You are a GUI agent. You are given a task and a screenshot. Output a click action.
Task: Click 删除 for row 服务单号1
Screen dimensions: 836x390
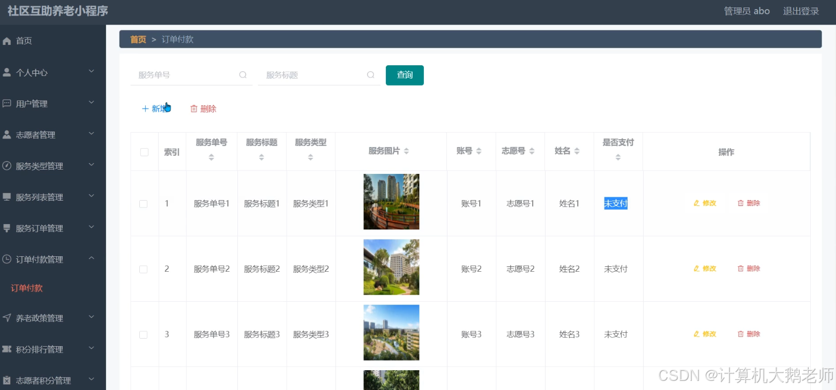point(749,203)
